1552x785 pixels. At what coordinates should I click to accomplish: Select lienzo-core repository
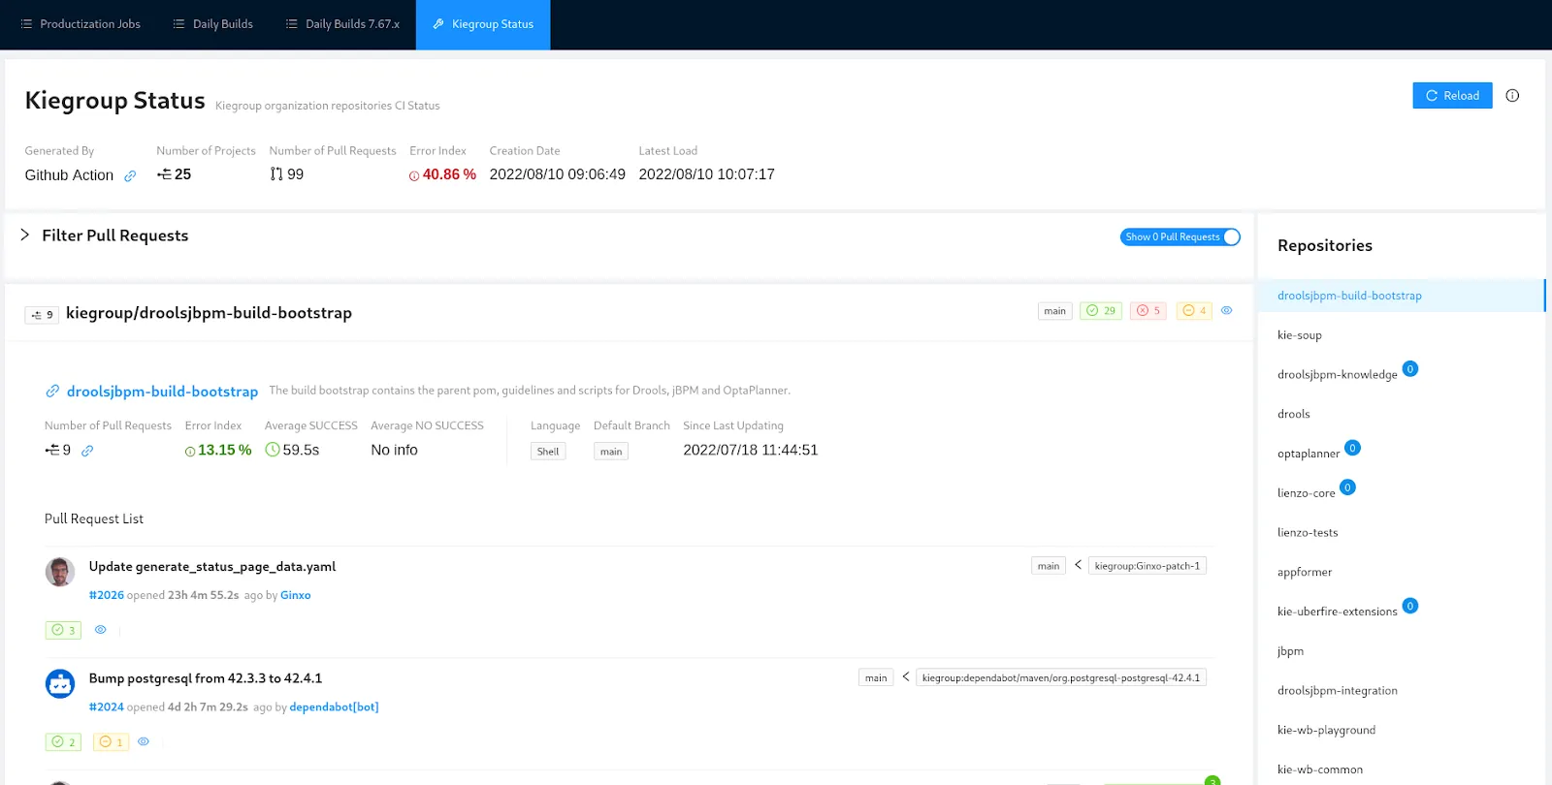[x=1306, y=493]
